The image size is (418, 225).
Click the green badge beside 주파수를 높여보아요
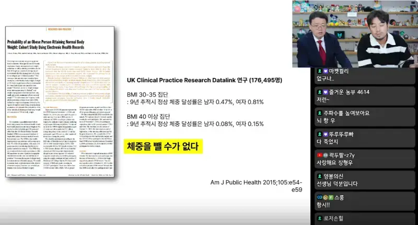coord(319,113)
